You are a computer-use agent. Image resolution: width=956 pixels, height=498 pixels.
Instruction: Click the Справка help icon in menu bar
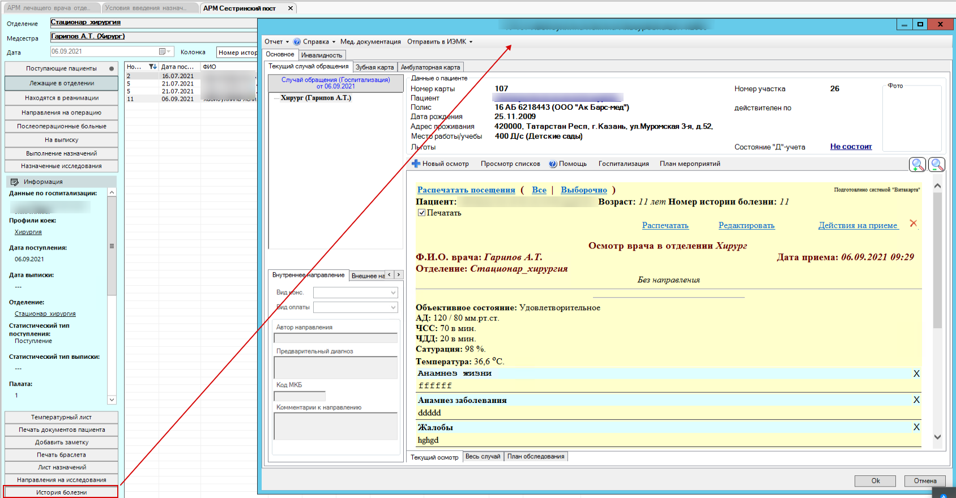(297, 42)
